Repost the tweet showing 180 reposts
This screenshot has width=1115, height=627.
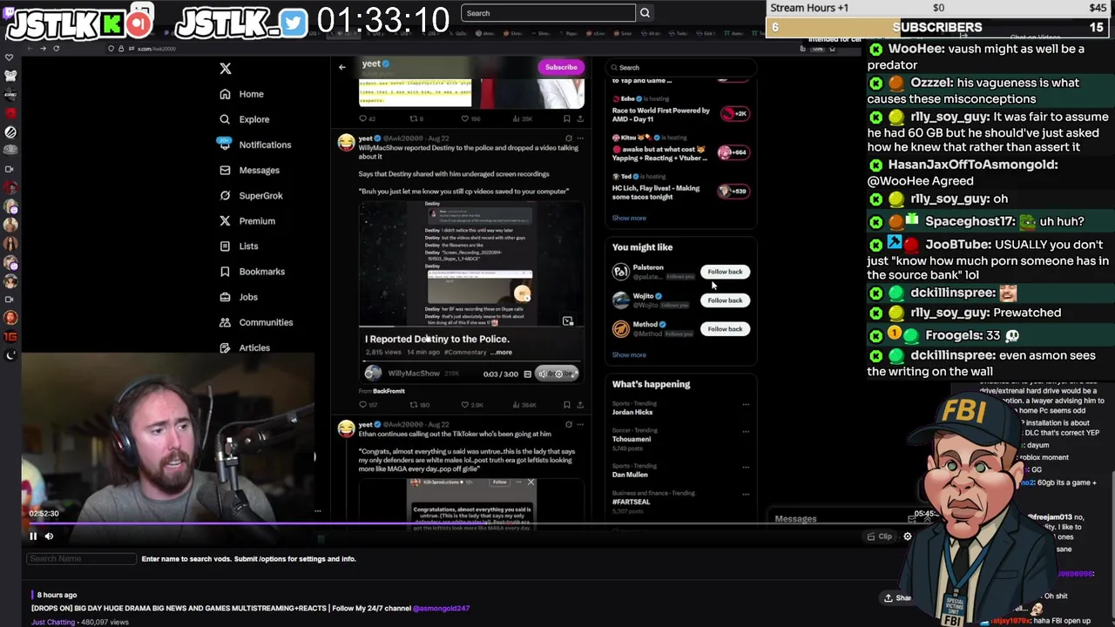(420, 405)
